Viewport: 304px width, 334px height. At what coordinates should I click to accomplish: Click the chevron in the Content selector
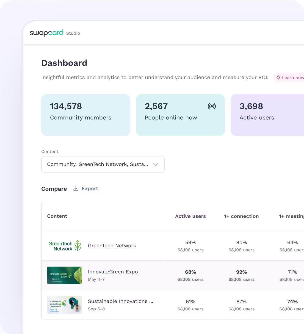click(x=156, y=164)
